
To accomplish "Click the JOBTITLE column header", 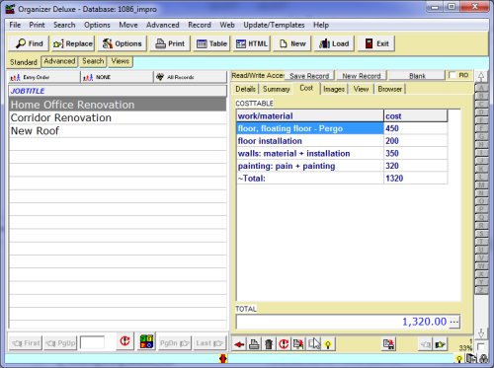I will 118,91.
